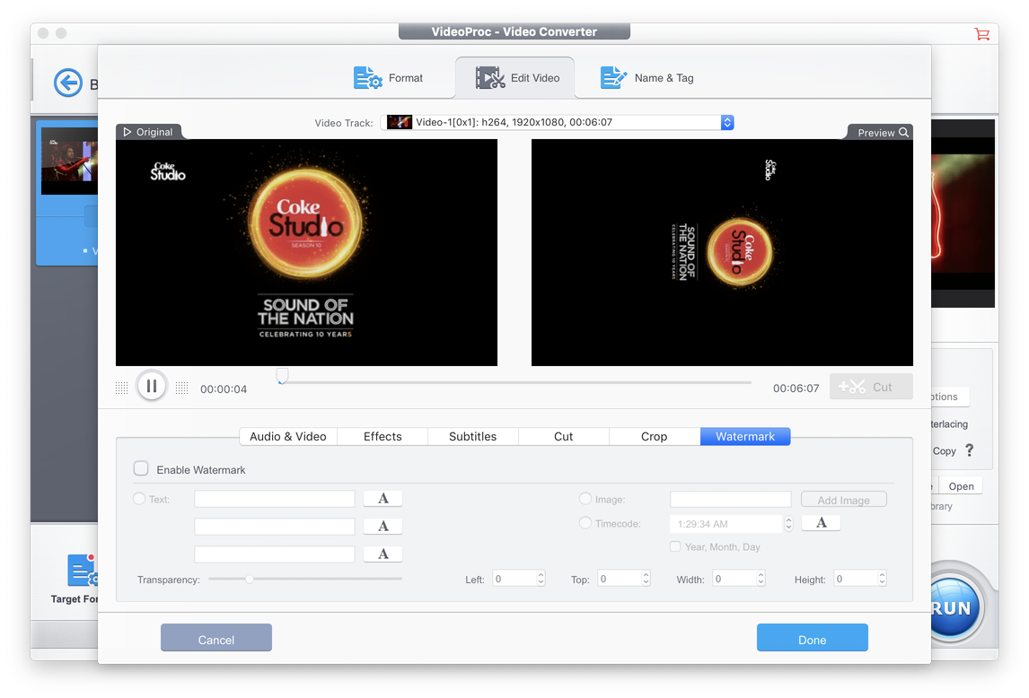The image size is (1029, 698).
Task: Click the Preview magnifier button
Action: pyautogui.click(x=903, y=133)
